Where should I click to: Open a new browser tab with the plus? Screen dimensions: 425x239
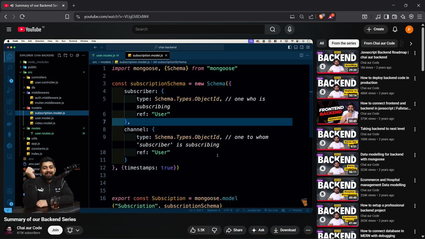pos(74,6)
